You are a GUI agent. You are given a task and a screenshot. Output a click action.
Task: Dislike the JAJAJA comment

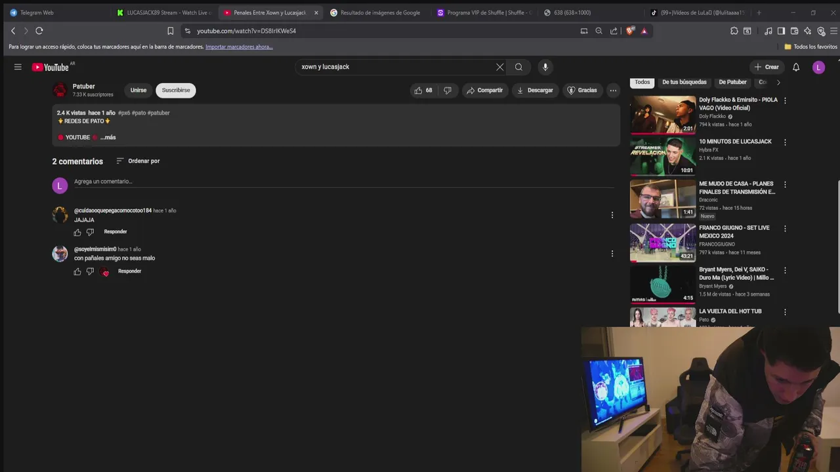point(91,232)
